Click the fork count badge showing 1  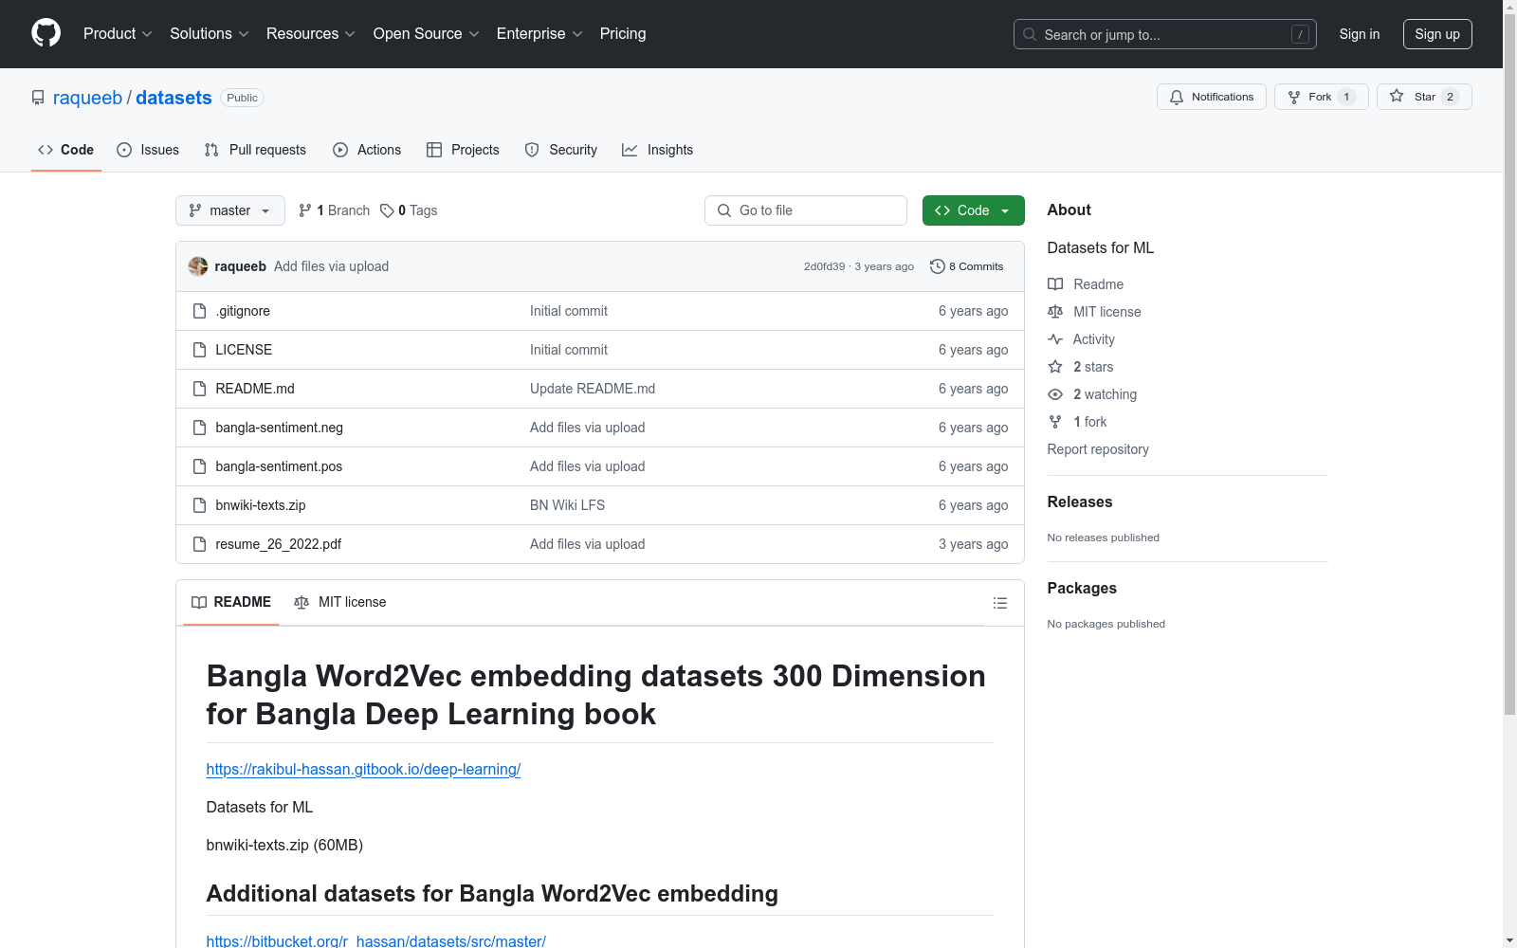(1346, 97)
